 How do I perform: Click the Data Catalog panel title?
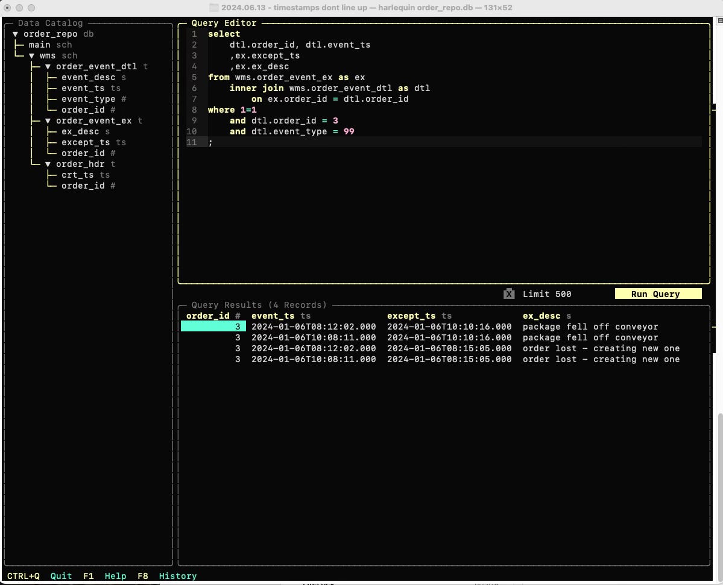click(x=50, y=23)
